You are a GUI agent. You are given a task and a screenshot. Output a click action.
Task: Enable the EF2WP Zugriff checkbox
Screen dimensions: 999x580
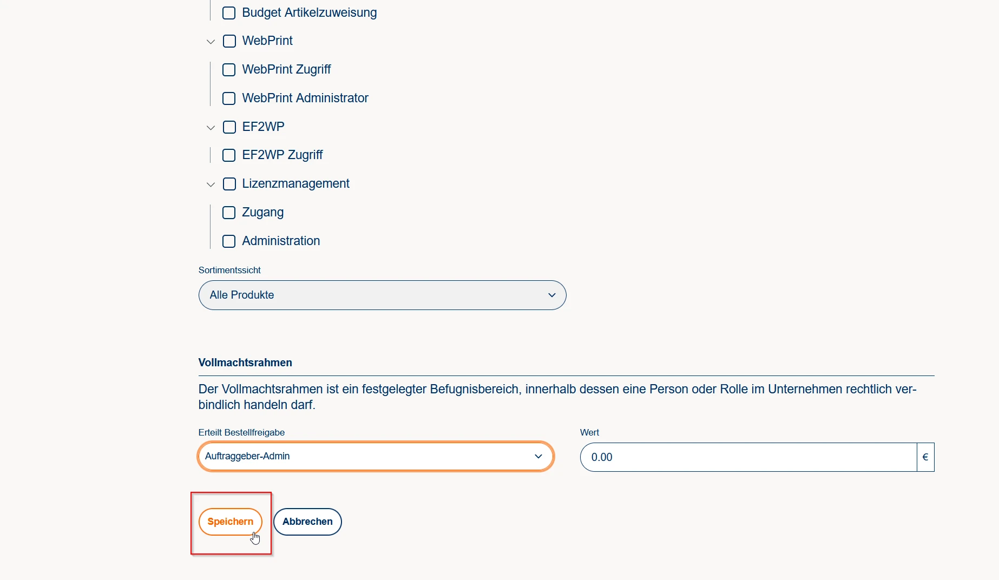pos(229,155)
